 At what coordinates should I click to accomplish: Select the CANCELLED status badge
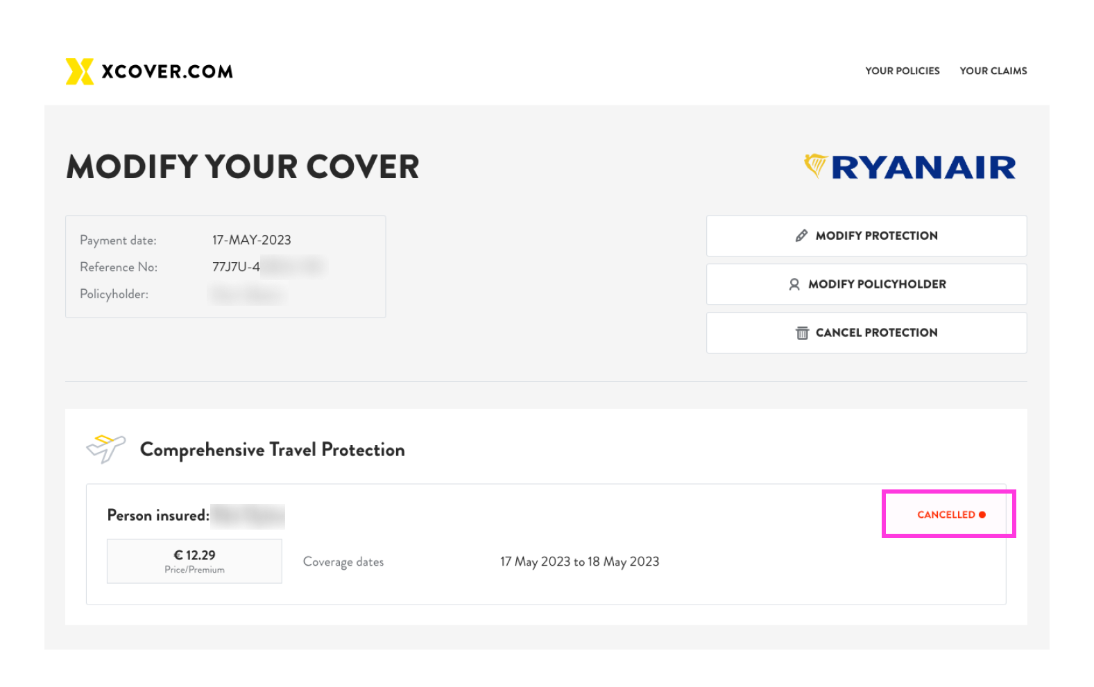948,514
